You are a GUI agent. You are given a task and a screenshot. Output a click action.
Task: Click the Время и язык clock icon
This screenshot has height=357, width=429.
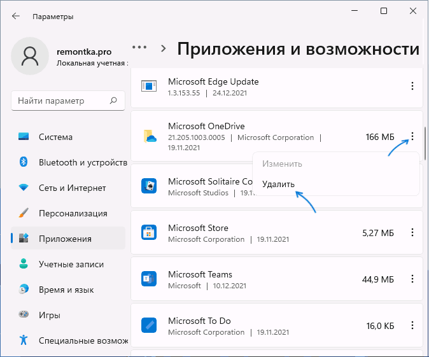[x=24, y=289]
